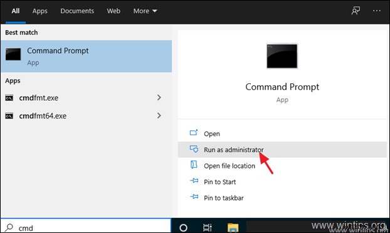390x233 pixels.
Task: Click the Apps section heading
Action: (x=13, y=81)
